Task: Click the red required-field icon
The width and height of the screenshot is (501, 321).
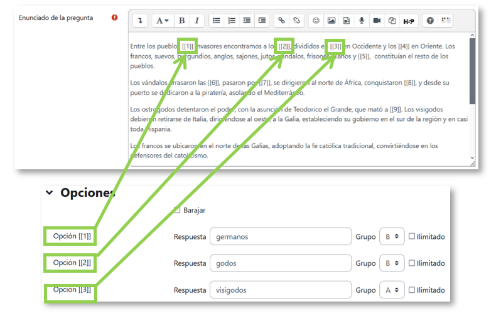Action: (x=114, y=18)
